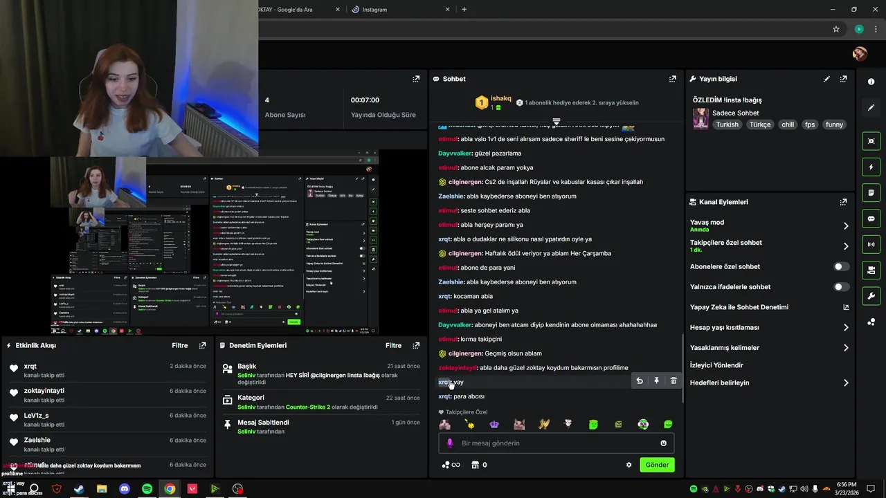Viewport: 886px width, 498px height.
Task: Click the funny stream tag
Action: pyautogui.click(x=834, y=124)
